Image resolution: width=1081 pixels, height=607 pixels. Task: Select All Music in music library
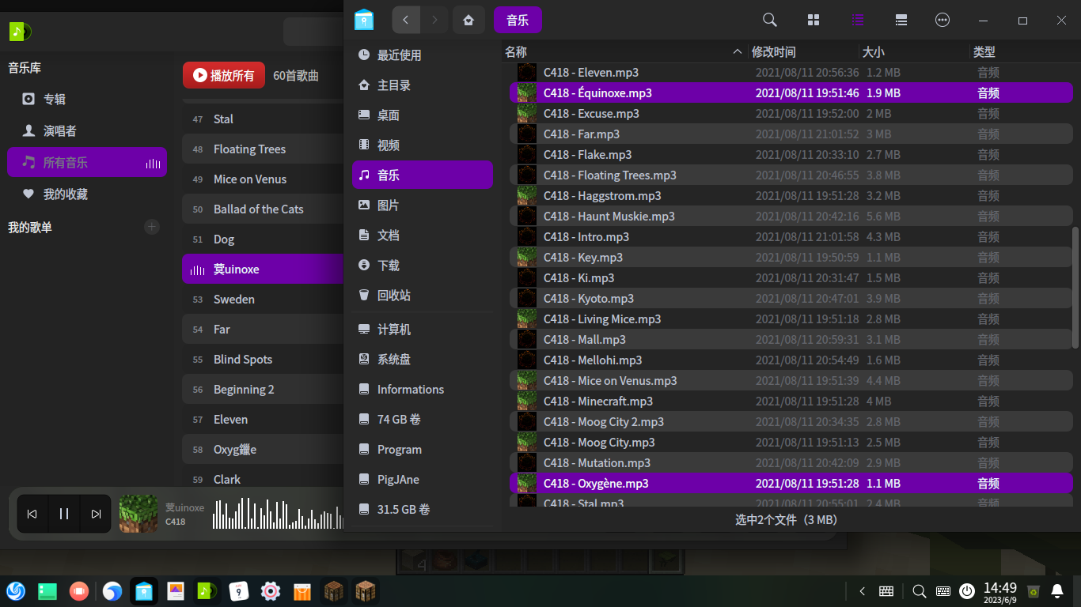tap(87, 163)
